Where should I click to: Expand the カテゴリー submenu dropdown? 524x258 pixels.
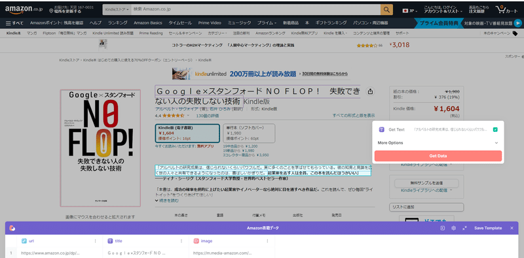pyautogui.click(x=217, y=33)
